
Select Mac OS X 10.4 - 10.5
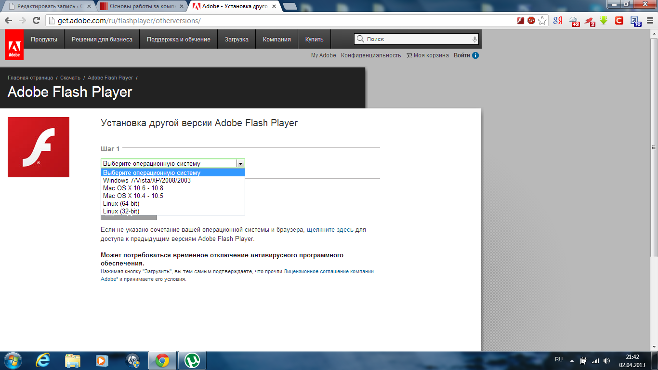173,196
